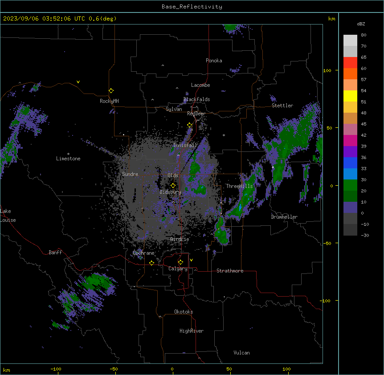This screenshot has height=375, width=384.
Task: Click the Didsbury town label
Action: pyautogui.click(x=171, y=192)
